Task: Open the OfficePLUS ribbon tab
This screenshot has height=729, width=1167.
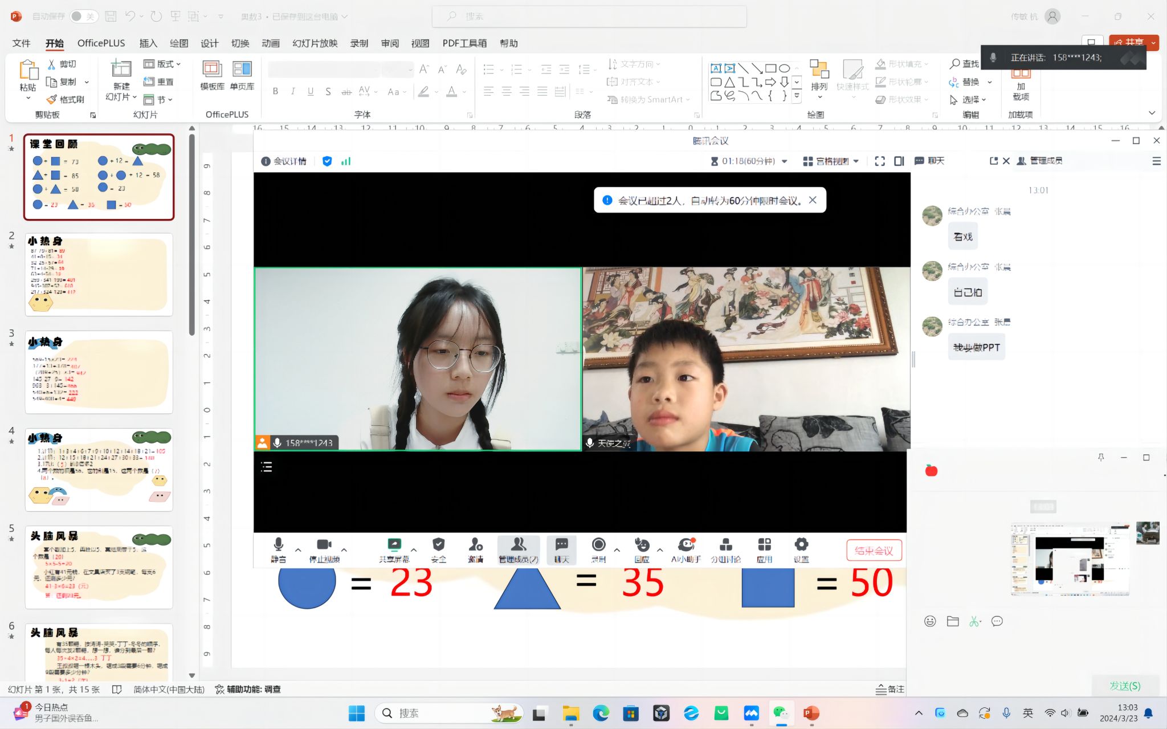Action: point(101,43)
